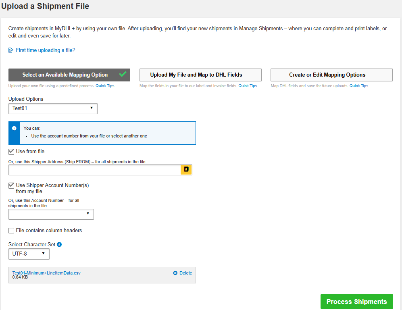Switch to Create or Edit Mapping Options

(x=331, y=75)
